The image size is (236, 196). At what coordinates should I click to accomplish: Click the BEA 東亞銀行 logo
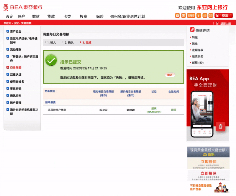[x=23, y=7]
